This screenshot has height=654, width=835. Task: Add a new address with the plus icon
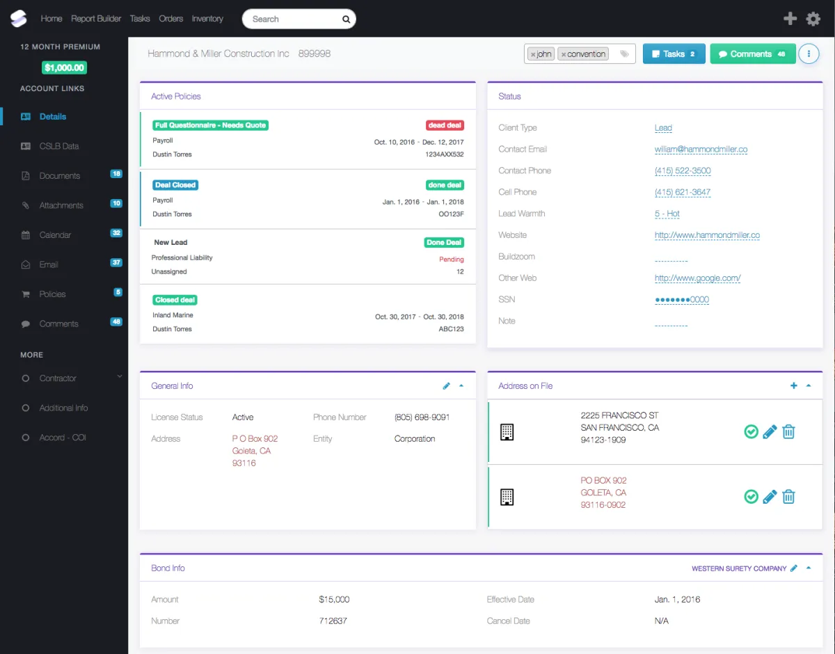pyautogui.click(x=793, y=385)
